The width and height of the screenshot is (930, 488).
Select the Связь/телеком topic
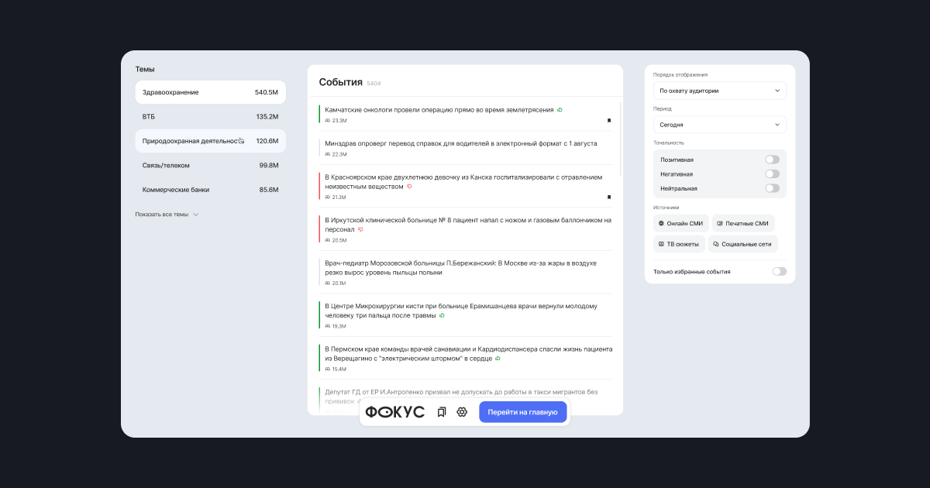coord(210,165)
